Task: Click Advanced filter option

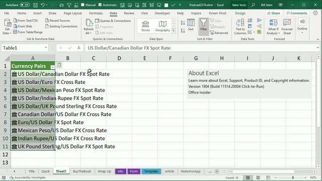Action: (x=219, y=33)
